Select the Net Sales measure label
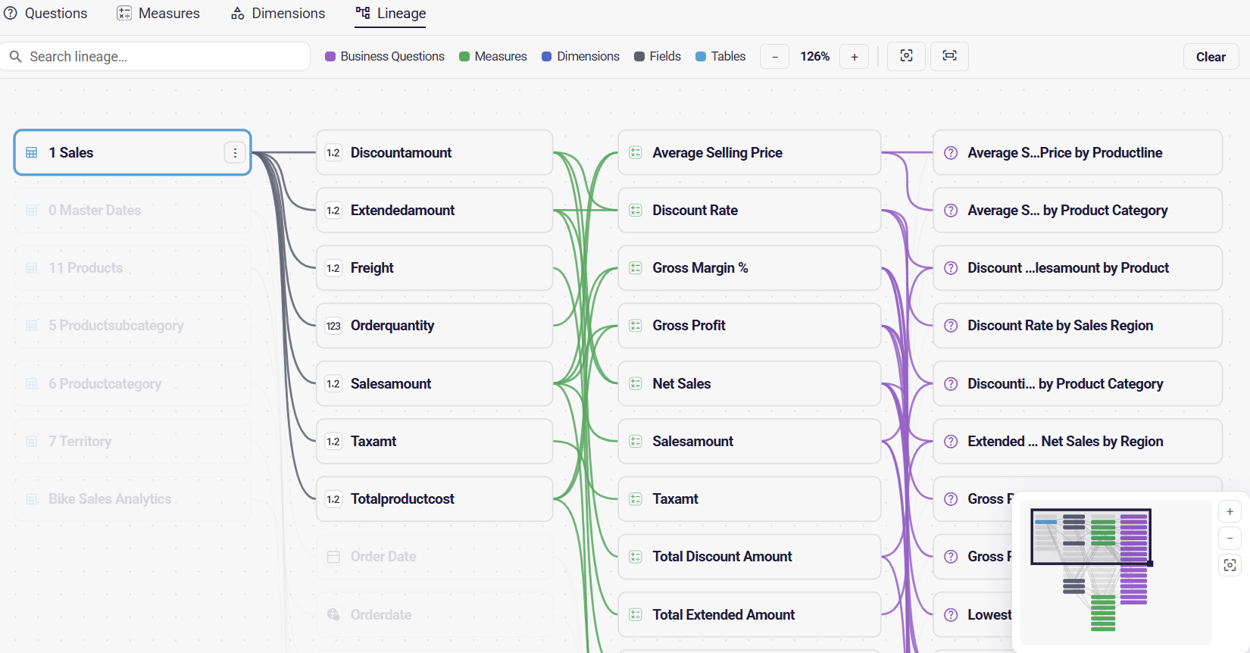 (682, 384)
